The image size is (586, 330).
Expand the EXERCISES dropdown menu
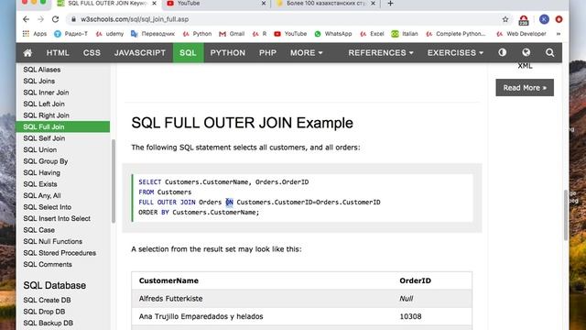point(455,53)
